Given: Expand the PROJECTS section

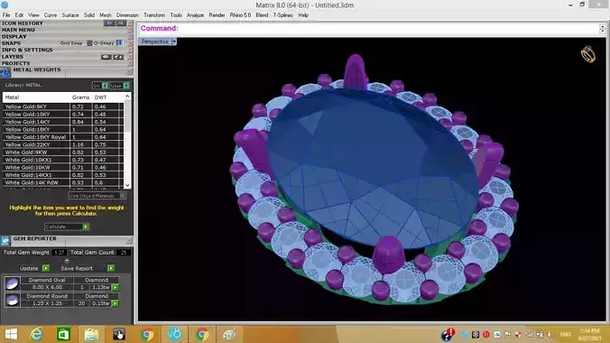Looking at the screenshot, I should coord(15,63).
